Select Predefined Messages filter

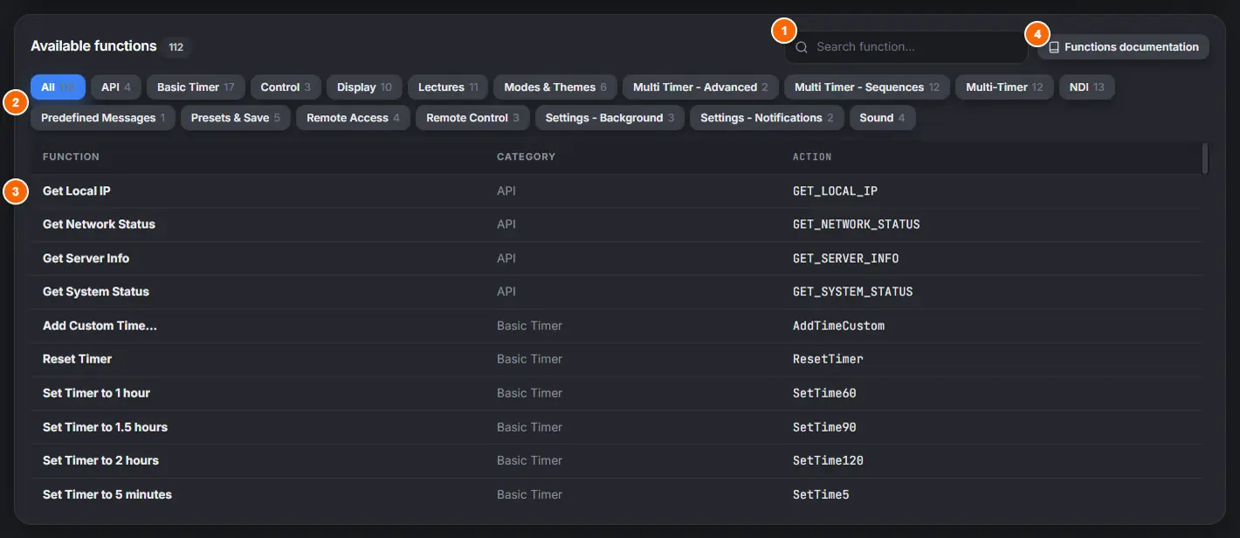103,118
